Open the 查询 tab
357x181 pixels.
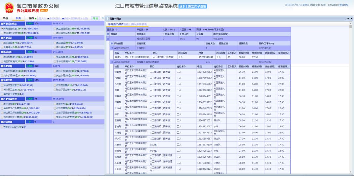[31, 18]
